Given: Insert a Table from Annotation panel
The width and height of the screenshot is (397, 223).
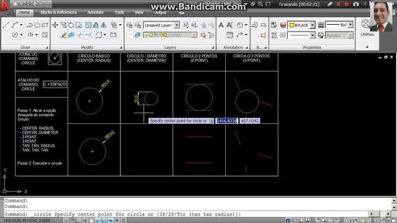Looking at the screenshot, I should pyautogui.click(x=230, y=35).
